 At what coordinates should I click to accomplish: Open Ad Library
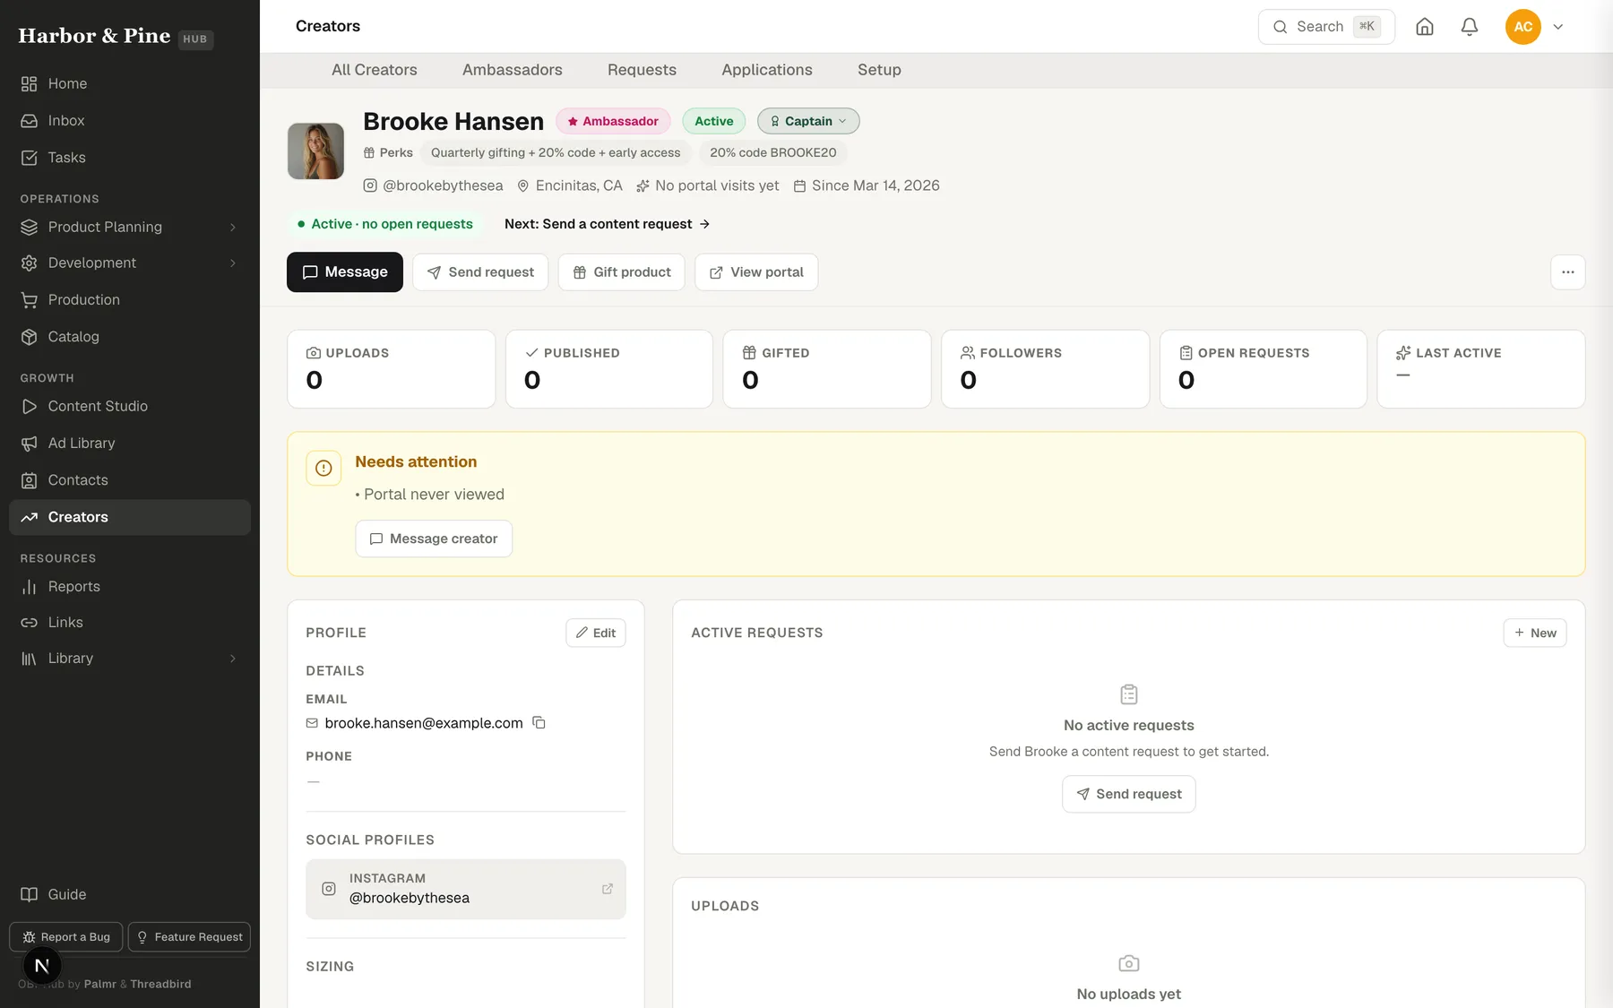130,444
